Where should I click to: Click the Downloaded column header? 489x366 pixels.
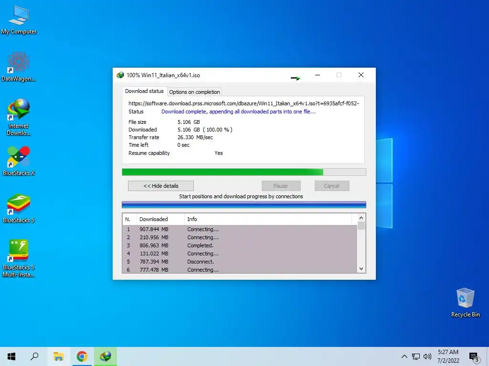(x=160, y=219)
